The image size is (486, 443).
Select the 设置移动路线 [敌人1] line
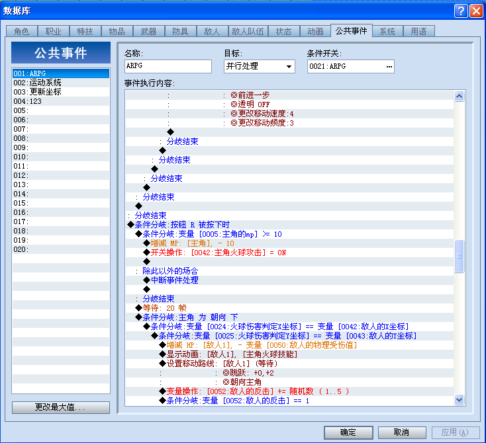pos(289,364)
